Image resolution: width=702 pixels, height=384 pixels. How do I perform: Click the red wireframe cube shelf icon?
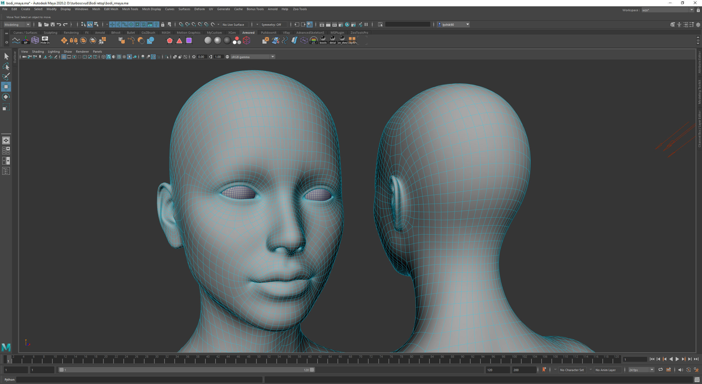(247, 41)
